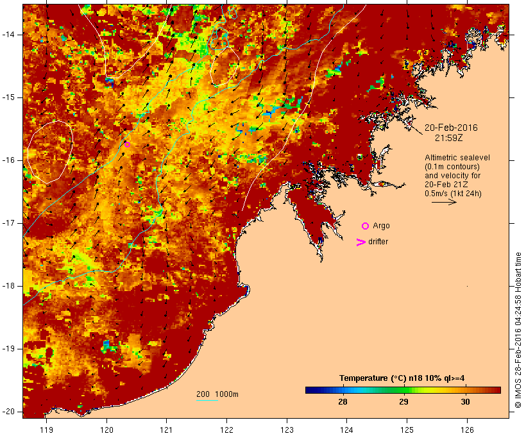Click the longitude axis label 122
Viewport: 526px width, 436px height.
227,430
